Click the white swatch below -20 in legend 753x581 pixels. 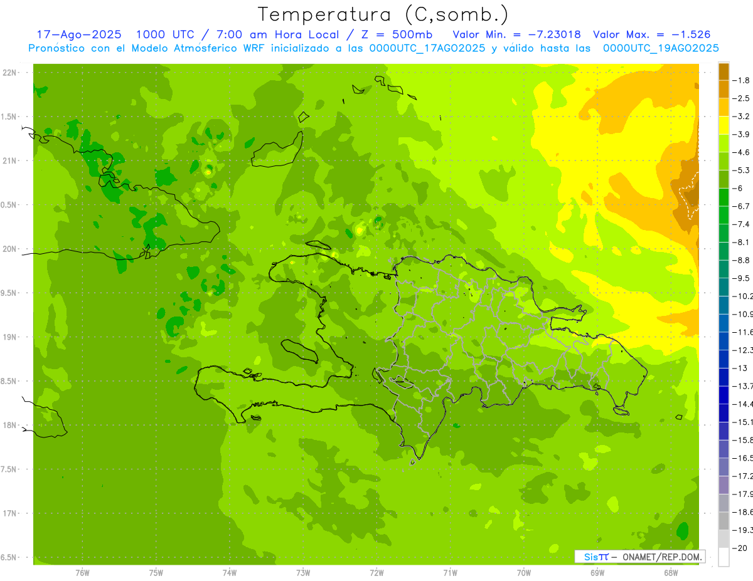724,557
